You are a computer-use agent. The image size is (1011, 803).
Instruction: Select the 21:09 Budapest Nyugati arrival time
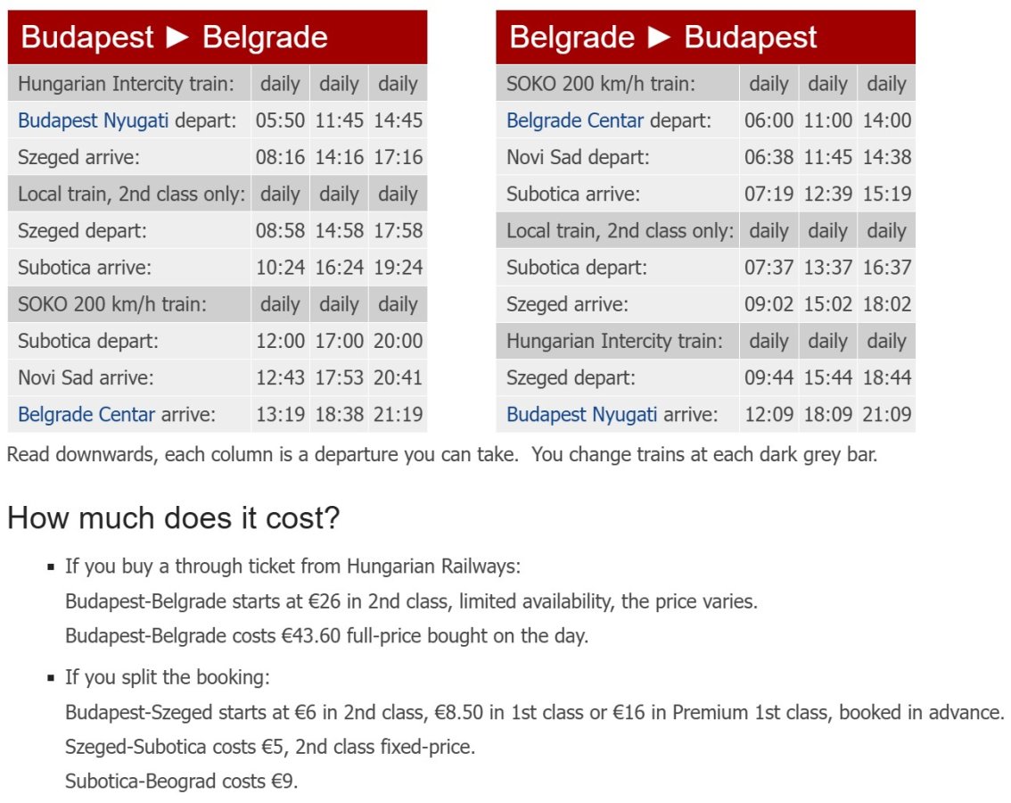pyautogui.click(x=886, y=414)
